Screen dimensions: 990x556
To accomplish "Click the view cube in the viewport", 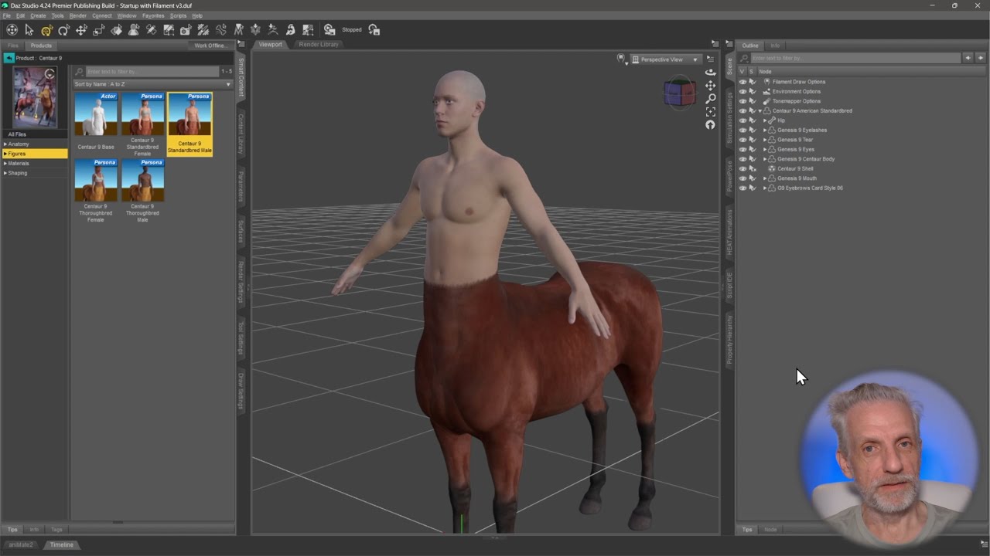I will [x=679, y=93].
